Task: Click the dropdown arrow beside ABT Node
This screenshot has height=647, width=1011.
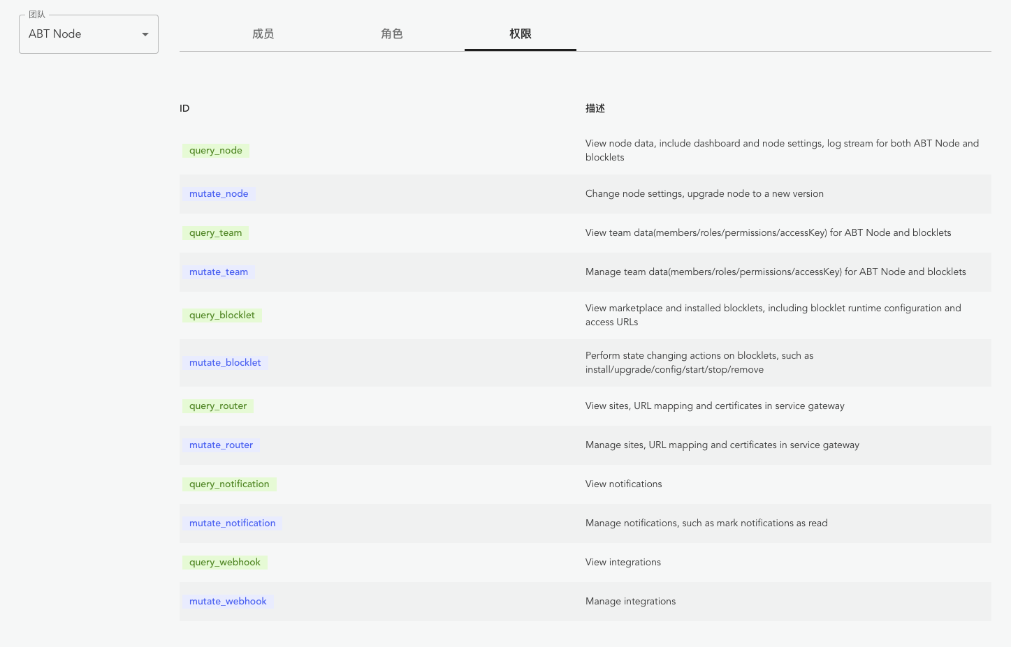Action: (145, 34)
